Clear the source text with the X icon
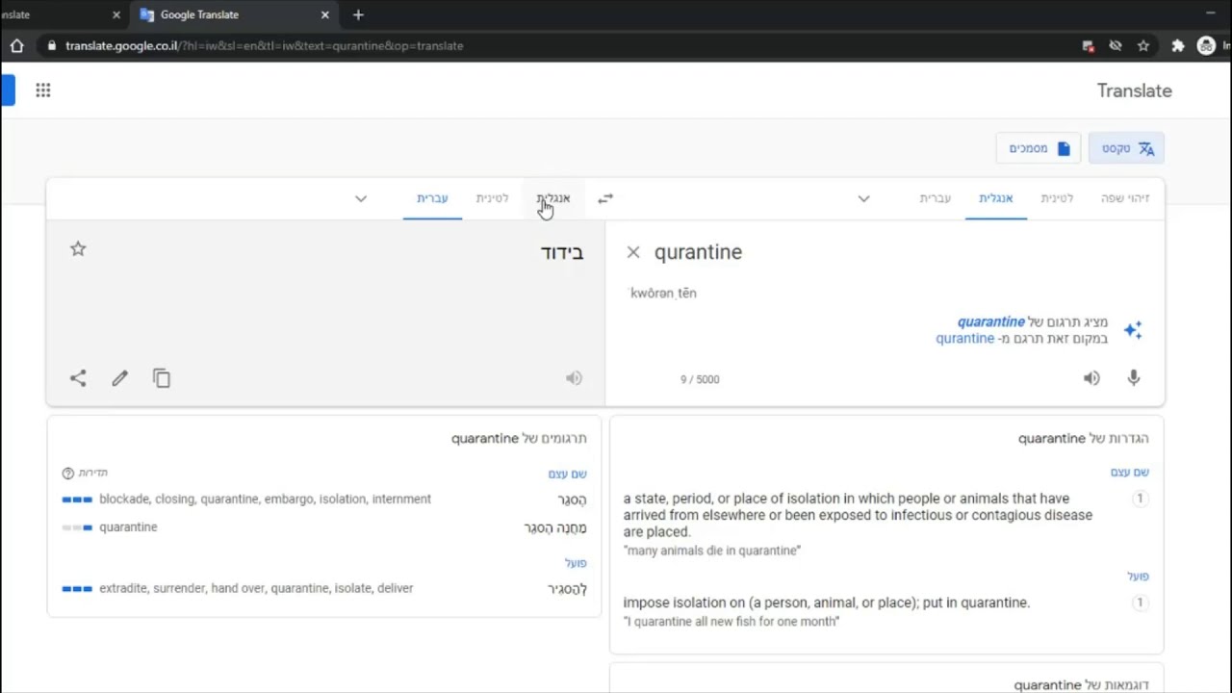The height and width of the screenshot is (693, 1232). tap(632, 252)
